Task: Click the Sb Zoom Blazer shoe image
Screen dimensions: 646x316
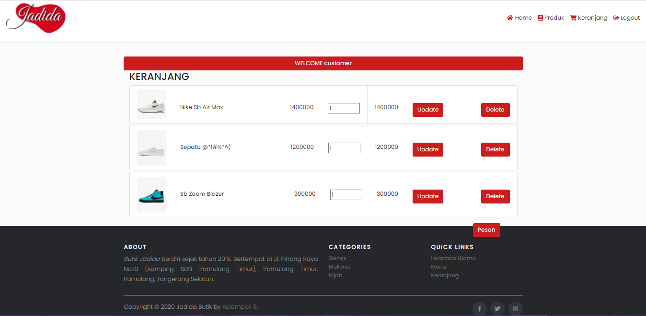Action: pyautogui.click(x=151, y=194)
